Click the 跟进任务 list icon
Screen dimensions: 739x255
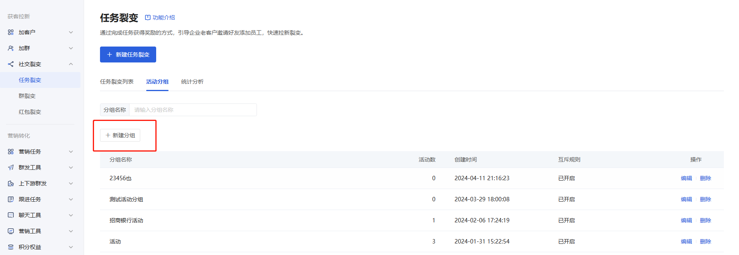point(11,199)
